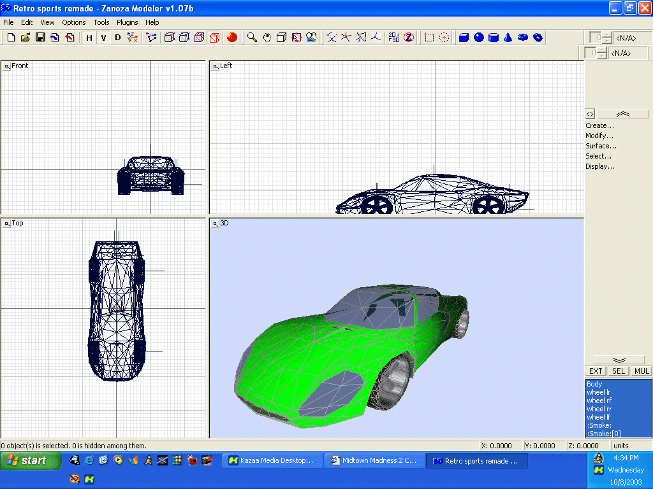Collapse panel with double up chevron

622,114
